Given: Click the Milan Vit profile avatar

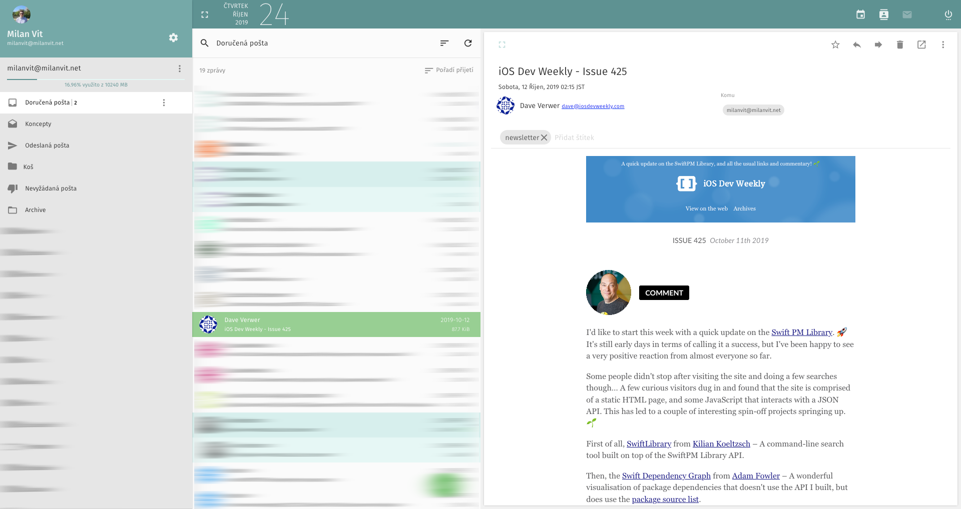Looking at the screenshot, I should 21,15.
